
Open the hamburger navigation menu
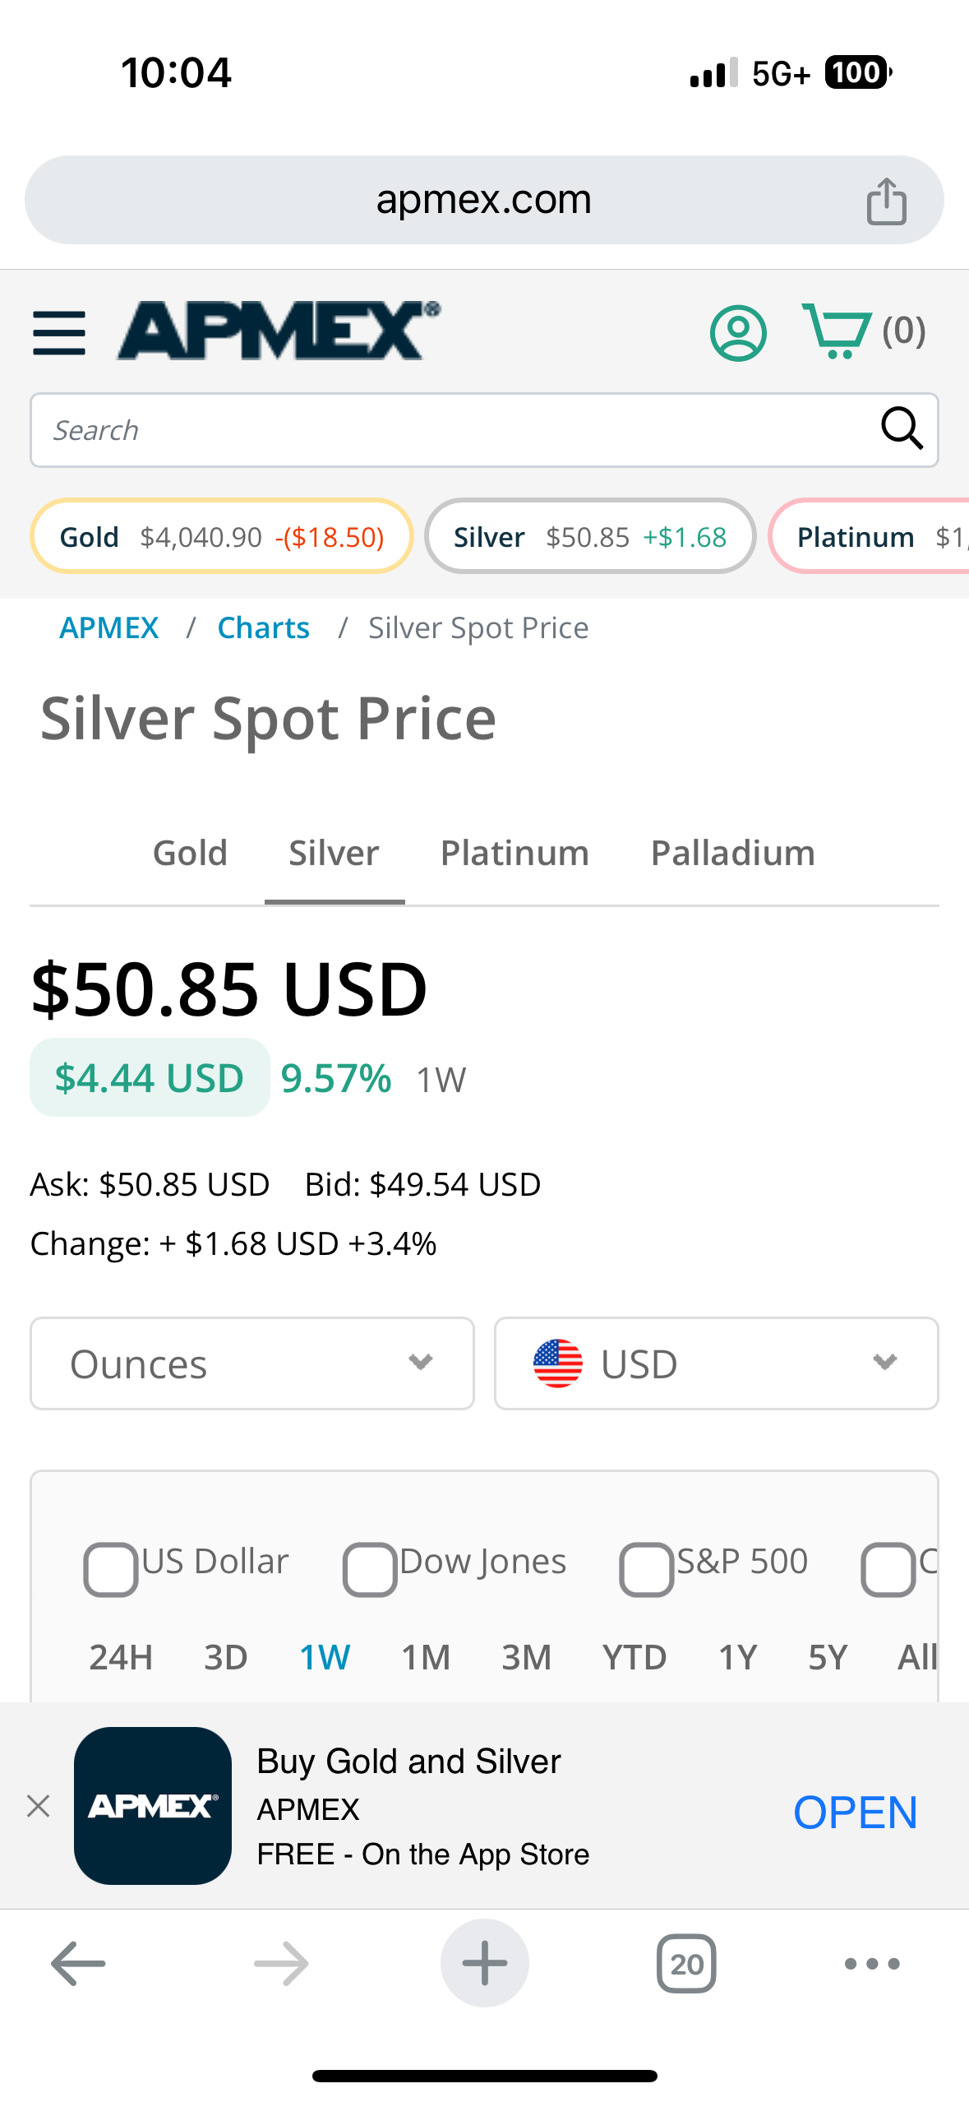[59, 333]
